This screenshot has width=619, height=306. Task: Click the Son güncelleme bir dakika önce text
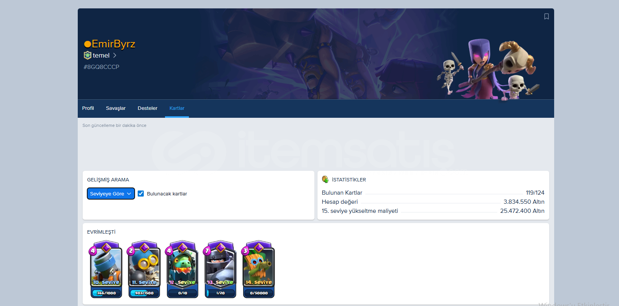[114, 125]
